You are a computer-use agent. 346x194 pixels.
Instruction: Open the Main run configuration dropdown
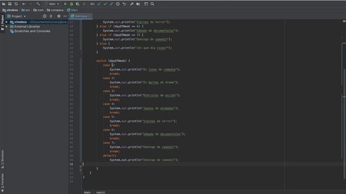click(52, 4)
